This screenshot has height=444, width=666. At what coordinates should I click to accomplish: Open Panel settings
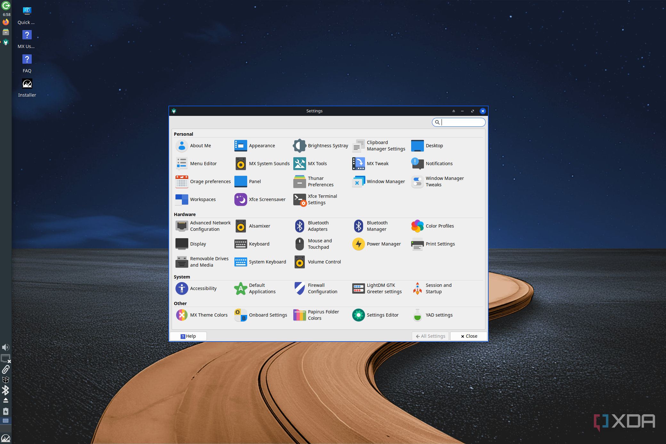pos(248,182)
